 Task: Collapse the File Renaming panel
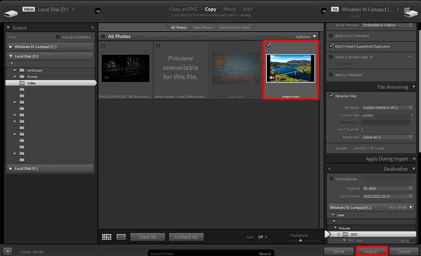point(414,87)
